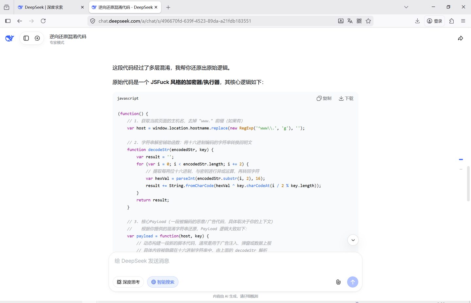The image size is (471, 303).
Task: Start a new chat with plus icon
Action: click(37, 38)
